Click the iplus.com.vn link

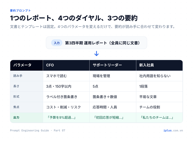173,130
